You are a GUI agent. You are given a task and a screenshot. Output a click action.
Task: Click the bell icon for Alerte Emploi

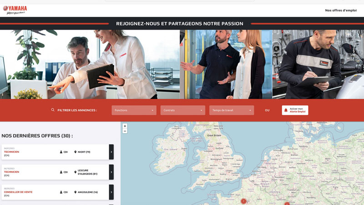coord(286,110)
